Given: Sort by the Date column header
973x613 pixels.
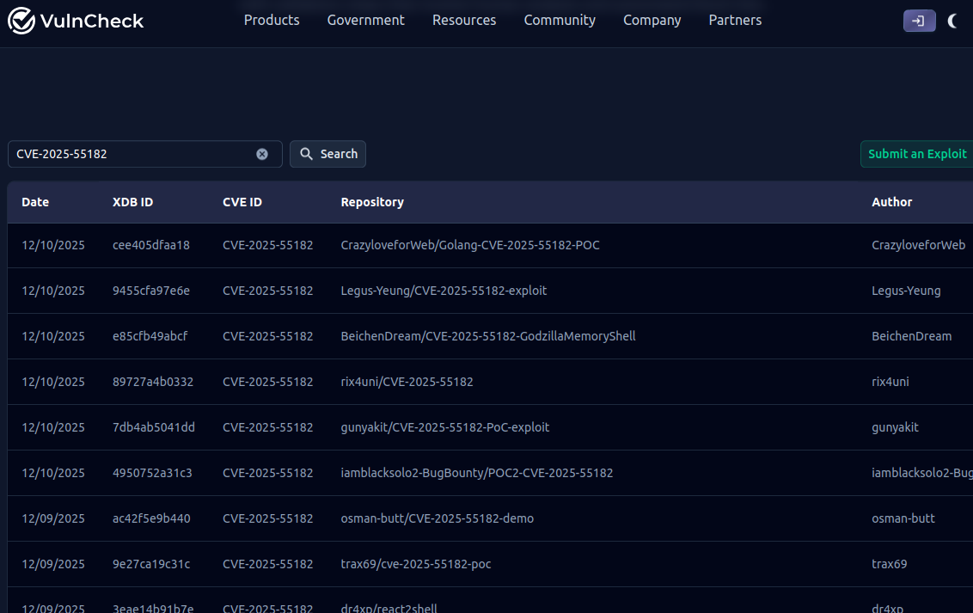Looking at the screenshot, I should 35,202.
